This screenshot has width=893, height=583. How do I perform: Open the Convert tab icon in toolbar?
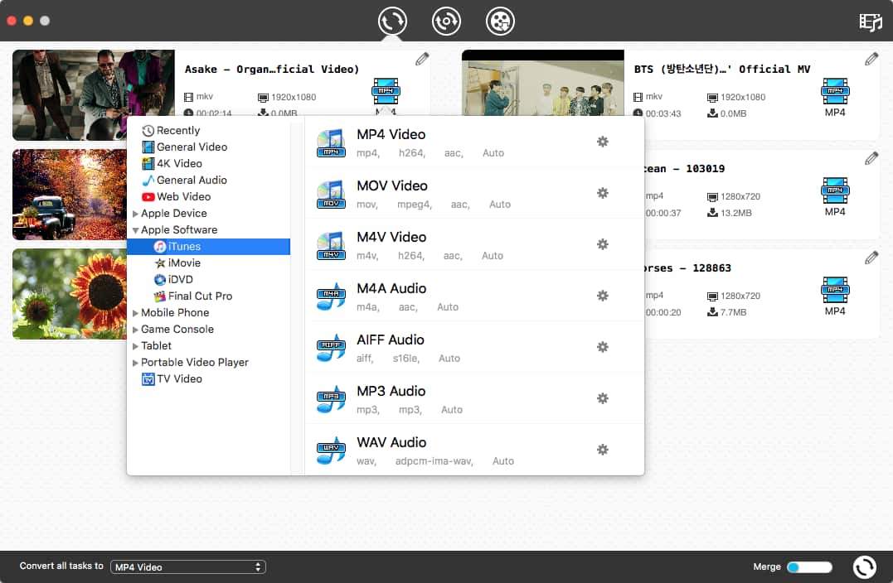click(x=392, y=21)
